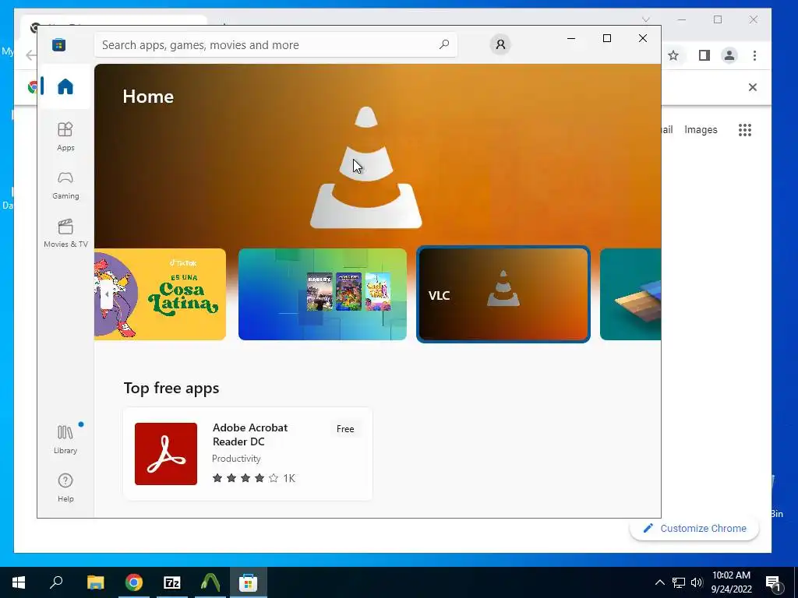This screenshot has width=798, height=598.
Task: Select the partially visible teal carousel card
Action: (630, 294)
